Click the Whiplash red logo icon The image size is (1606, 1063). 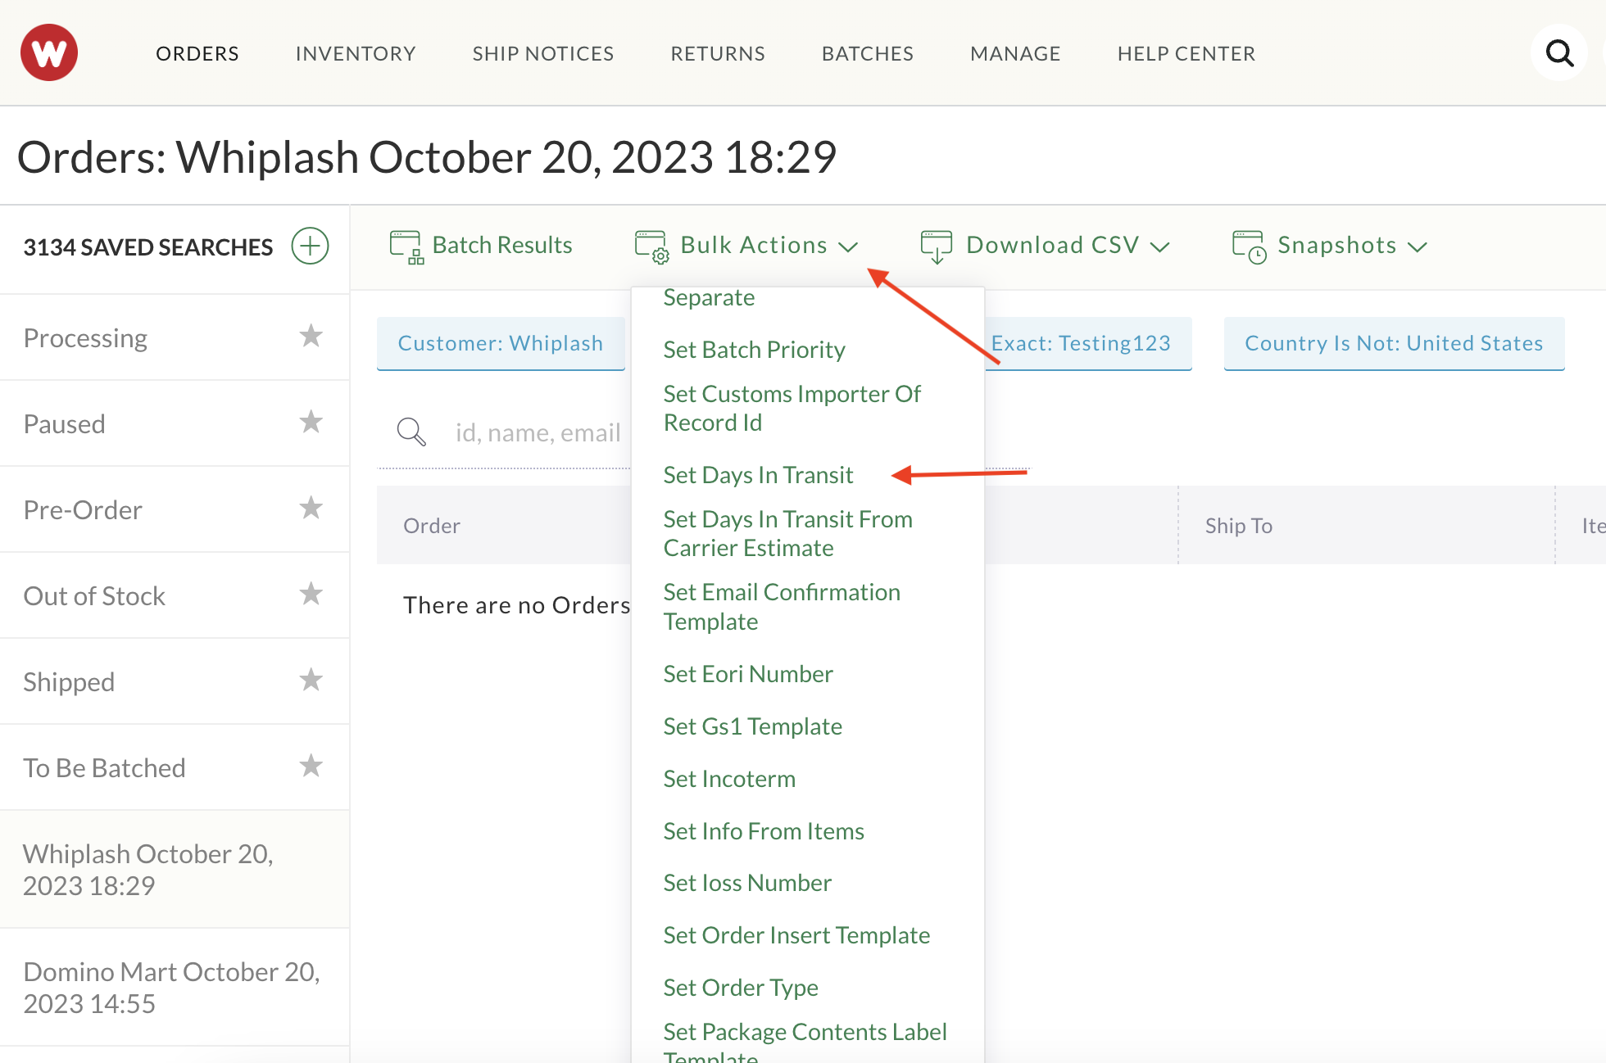tap(49, 52)
